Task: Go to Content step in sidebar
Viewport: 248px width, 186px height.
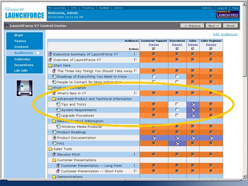Action: click(21, 47)
